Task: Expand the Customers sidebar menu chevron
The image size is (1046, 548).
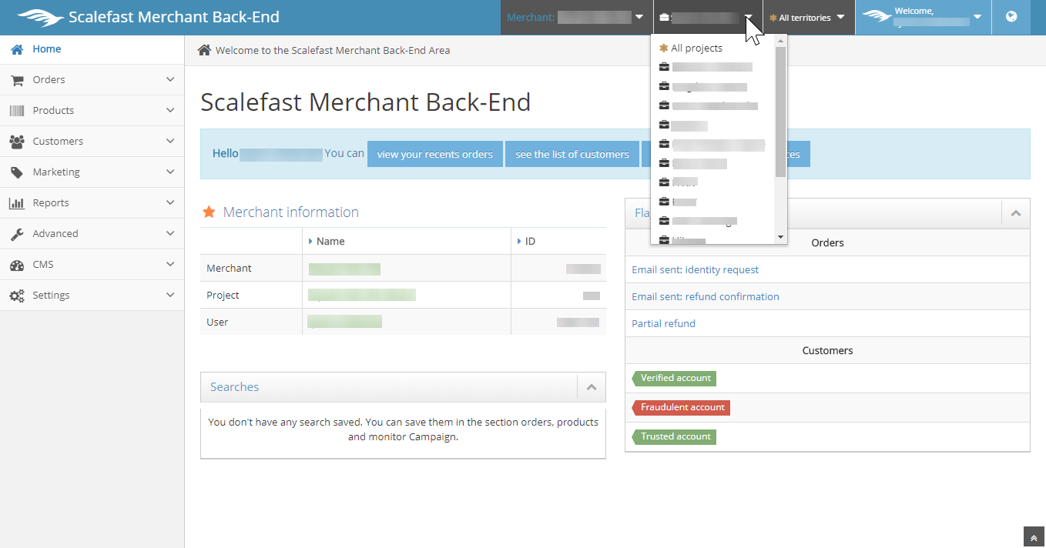Action: click(170, 142)
